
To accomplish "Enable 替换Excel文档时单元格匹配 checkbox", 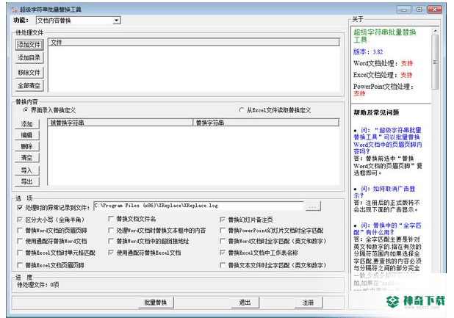I will pyautogui.click(x=20, y=253).
